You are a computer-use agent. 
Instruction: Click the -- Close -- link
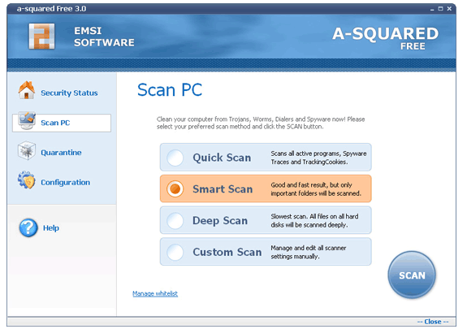point(433,322)
